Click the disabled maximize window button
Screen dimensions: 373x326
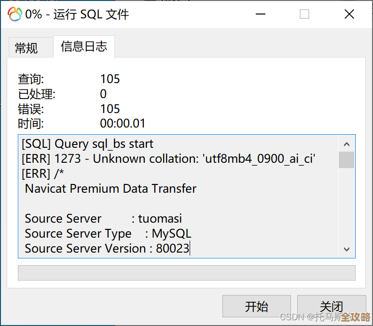click(x=304, y=14)
